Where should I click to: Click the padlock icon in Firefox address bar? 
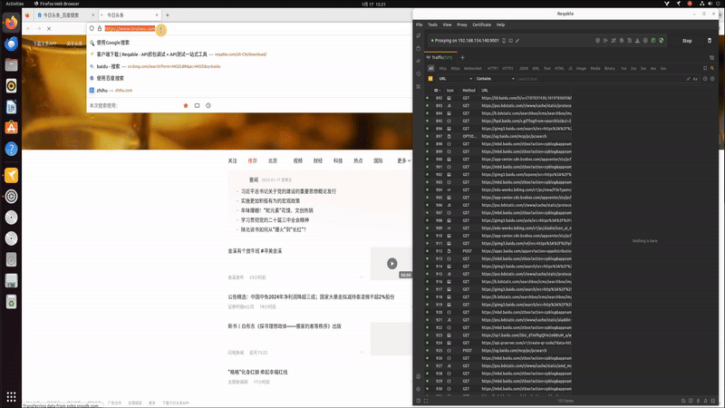(100, 29)
